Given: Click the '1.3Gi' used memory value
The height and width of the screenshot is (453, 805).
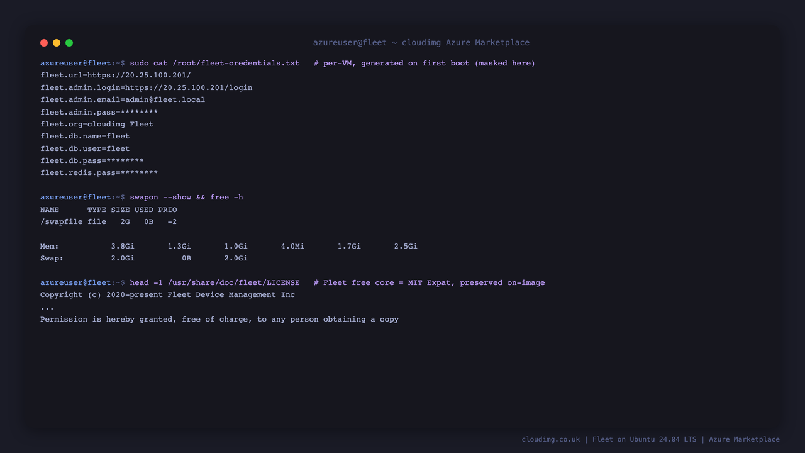Looking at the screenshot, I should 179,246.
